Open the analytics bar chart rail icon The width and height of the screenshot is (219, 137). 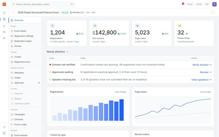(x=4, y=26)
